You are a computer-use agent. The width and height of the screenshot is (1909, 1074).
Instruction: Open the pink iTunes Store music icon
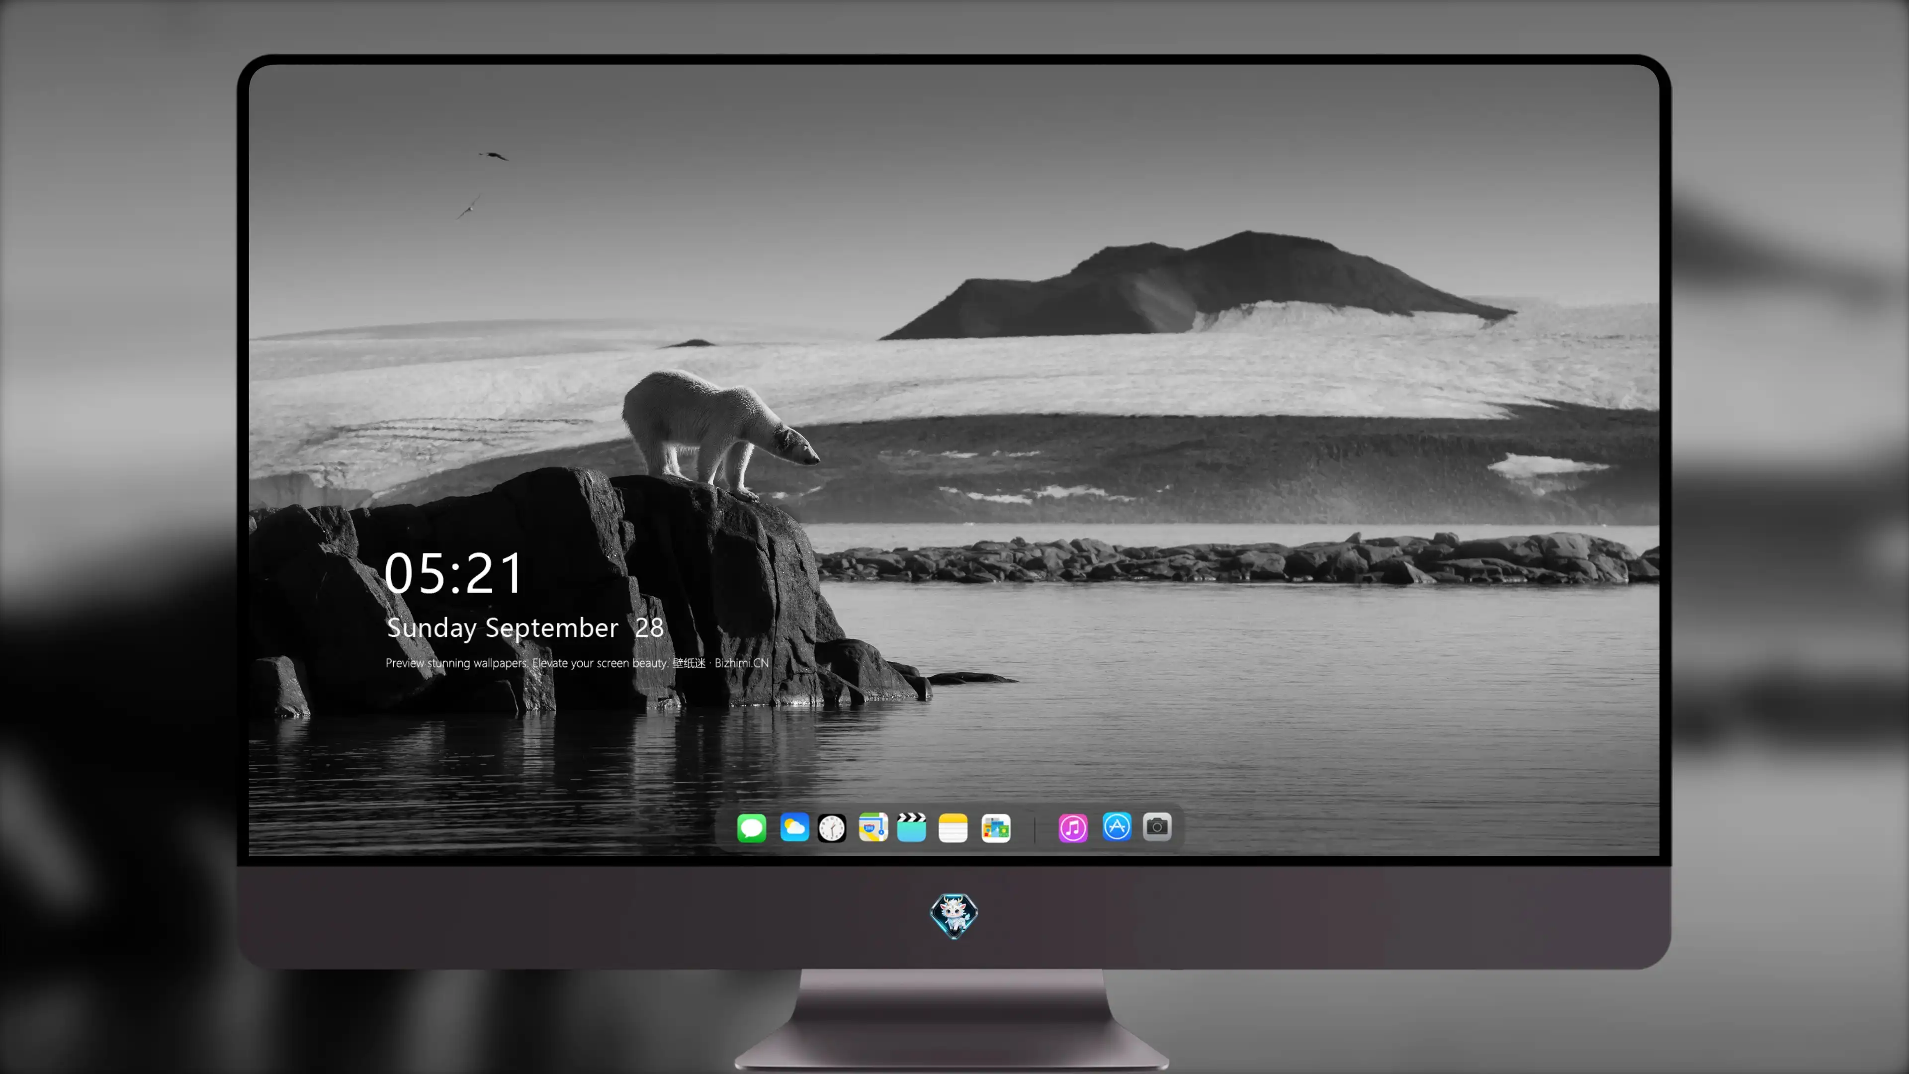[1073, 828]
